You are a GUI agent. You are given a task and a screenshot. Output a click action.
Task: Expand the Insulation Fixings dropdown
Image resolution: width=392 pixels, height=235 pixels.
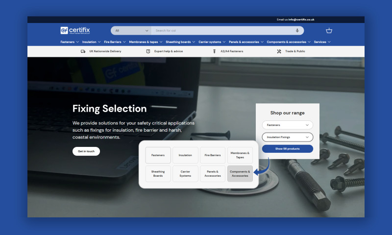(x=287, y=137)
